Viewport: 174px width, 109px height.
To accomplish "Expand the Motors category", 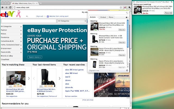I will pyautogui.click(x=21, y=34).
